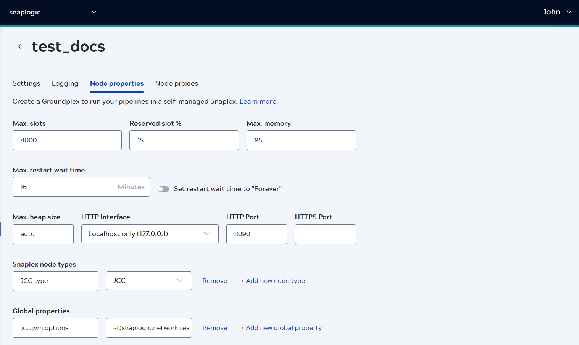Open the John user account menu
This screenshot has height=345, width=579.
click(x=557, y=12)
